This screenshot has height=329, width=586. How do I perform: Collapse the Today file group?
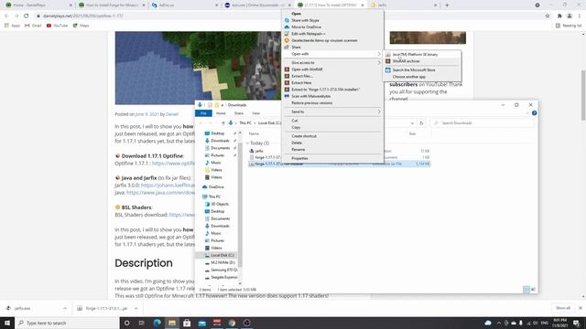[247, 143]
